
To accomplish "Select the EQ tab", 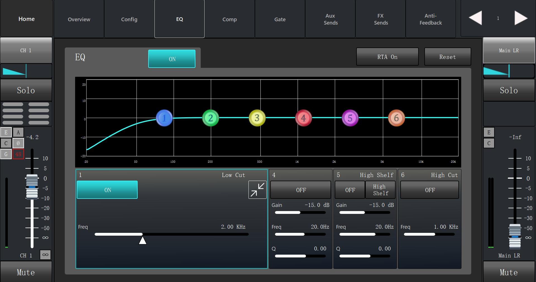I will 180,19.
